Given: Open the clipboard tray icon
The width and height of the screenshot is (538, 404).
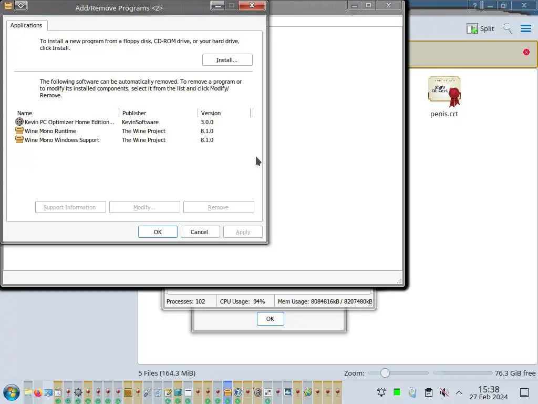Looking at the screenshot, I should point(429,392).
